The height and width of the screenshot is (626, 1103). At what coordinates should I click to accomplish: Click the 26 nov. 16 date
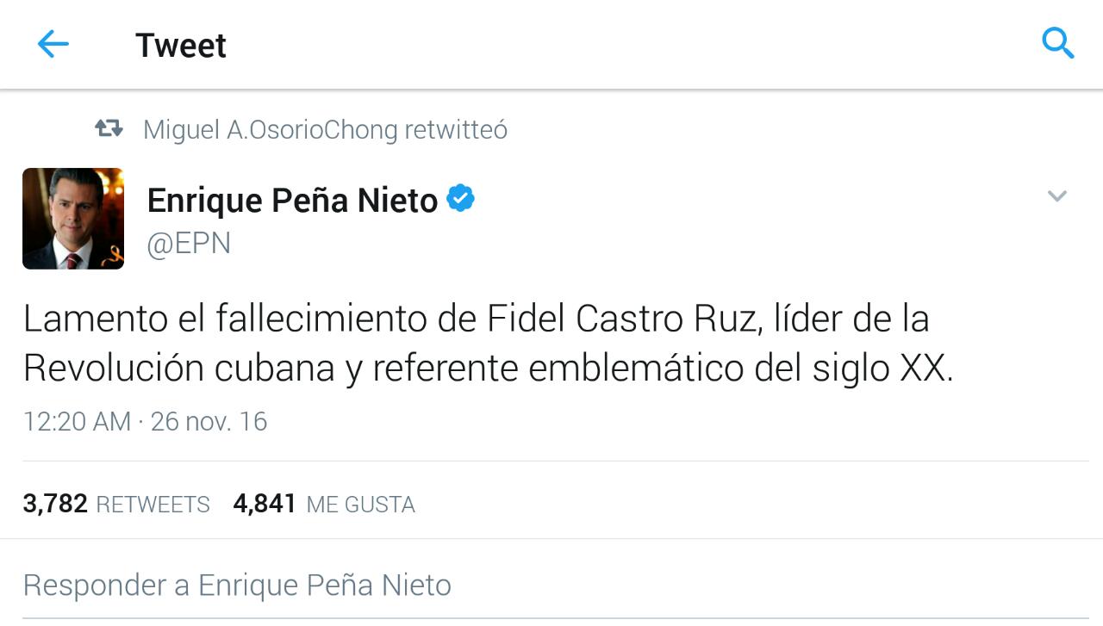(209, 422)
